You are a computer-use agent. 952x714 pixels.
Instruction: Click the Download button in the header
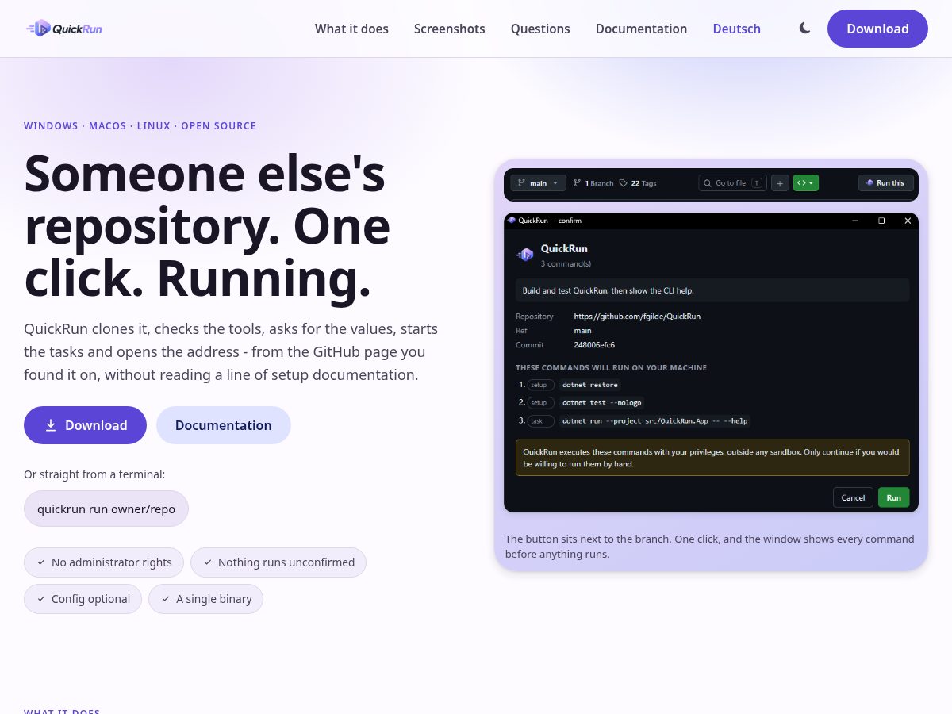877,29
